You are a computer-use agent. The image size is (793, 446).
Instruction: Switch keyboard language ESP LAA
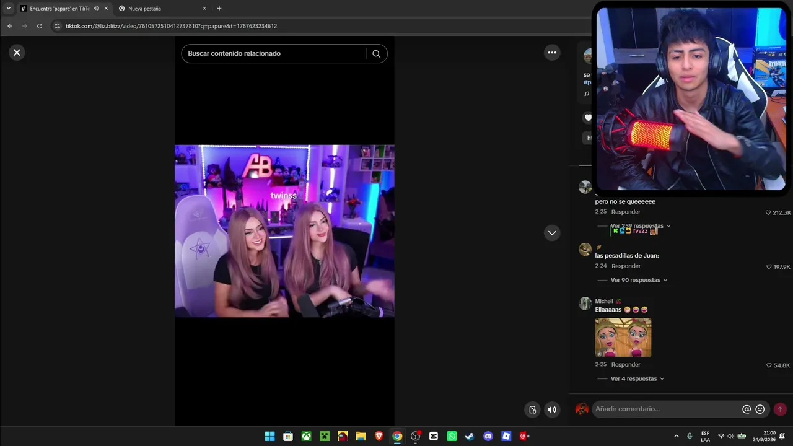click(x=706, y=436)
